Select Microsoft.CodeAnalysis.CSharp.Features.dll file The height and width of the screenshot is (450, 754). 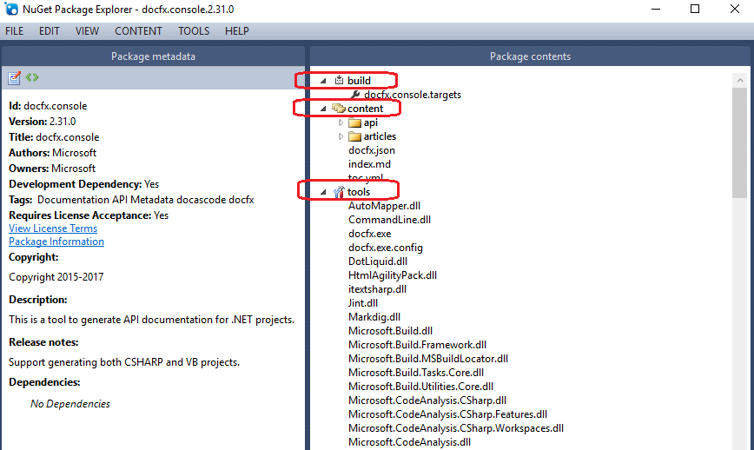pyautogui.click(x=447, y=414)
